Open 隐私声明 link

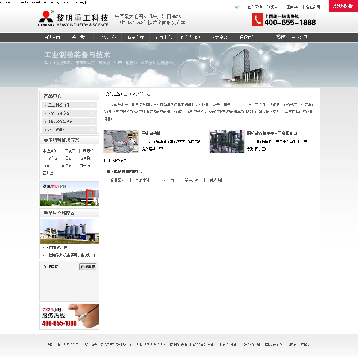click(313, 7)
